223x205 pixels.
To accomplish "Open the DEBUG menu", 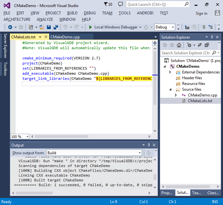I will (x=90, y=13).
